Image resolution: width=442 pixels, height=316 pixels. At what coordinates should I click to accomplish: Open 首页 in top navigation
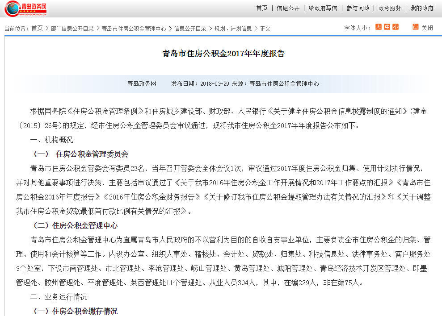tap(262, 8)
